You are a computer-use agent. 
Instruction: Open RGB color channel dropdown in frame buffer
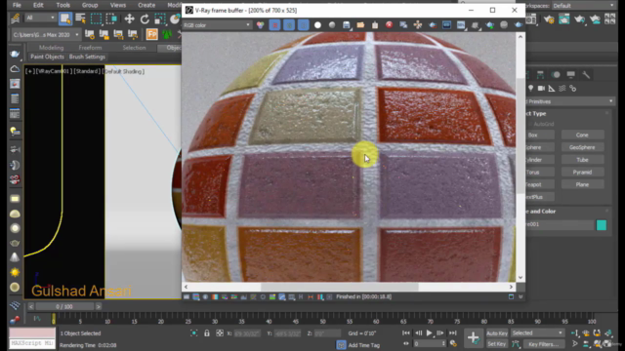[217, 25]
